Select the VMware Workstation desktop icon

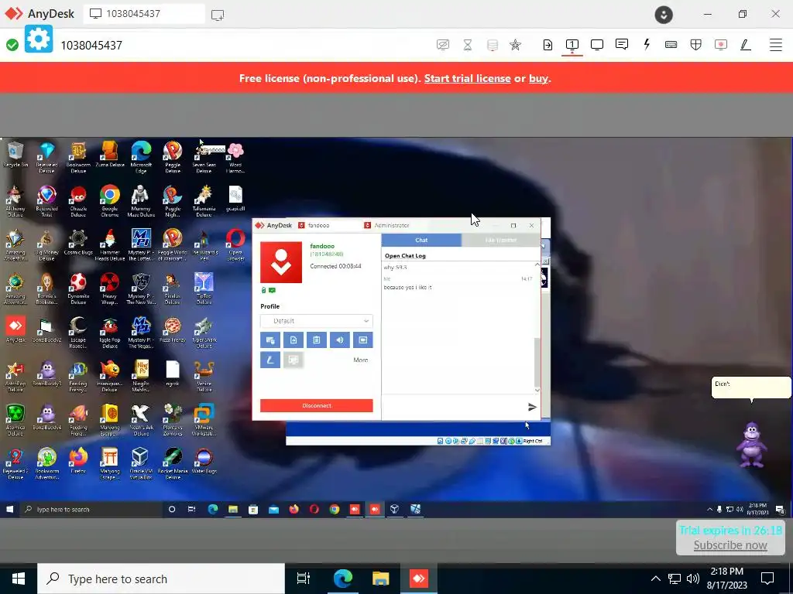204,419
